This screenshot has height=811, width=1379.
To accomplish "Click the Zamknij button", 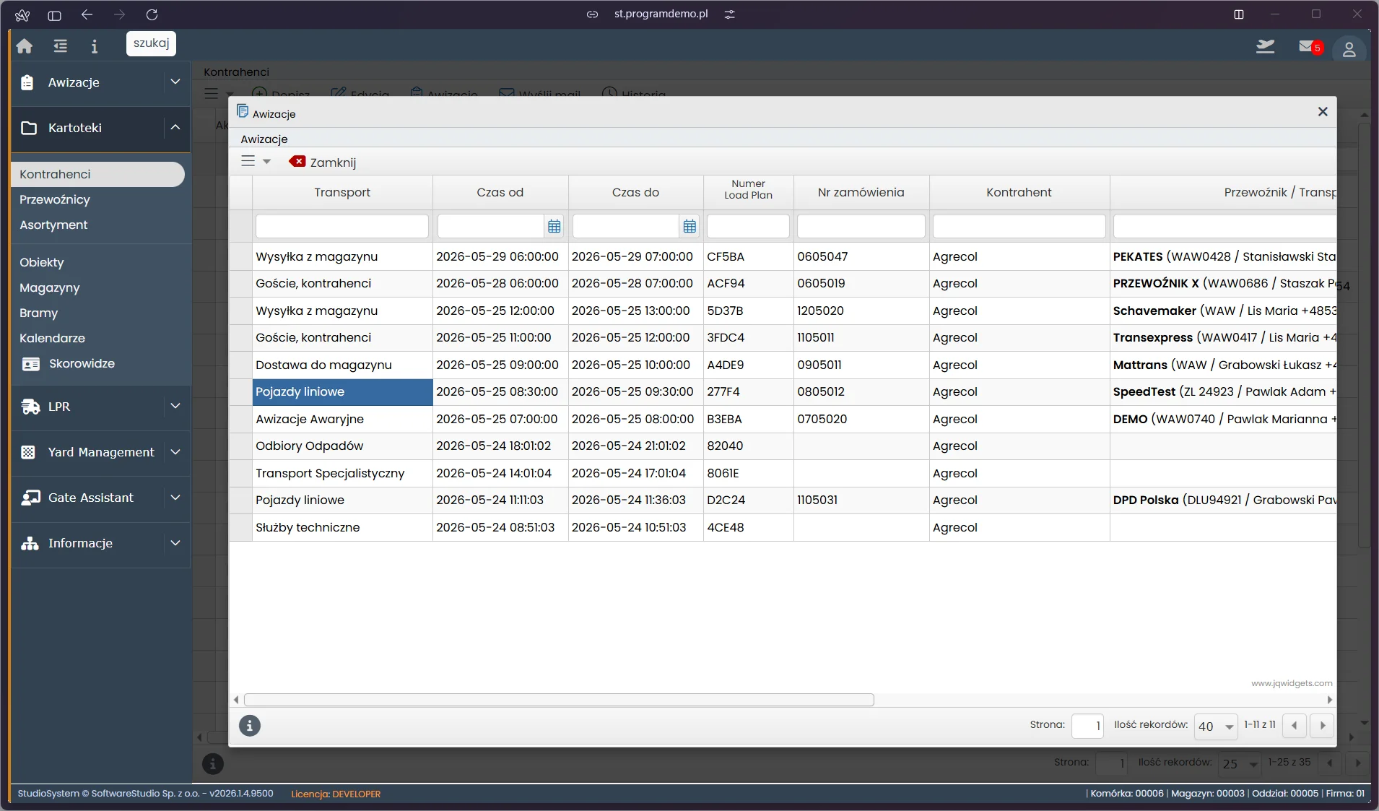I will click(x=323, y=162).
